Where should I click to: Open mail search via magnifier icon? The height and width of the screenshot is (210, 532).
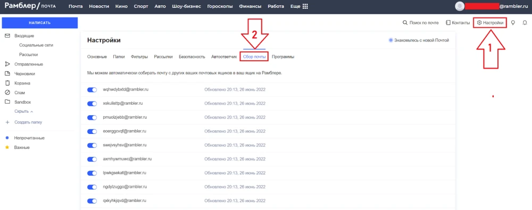click(x=404, y=23)
